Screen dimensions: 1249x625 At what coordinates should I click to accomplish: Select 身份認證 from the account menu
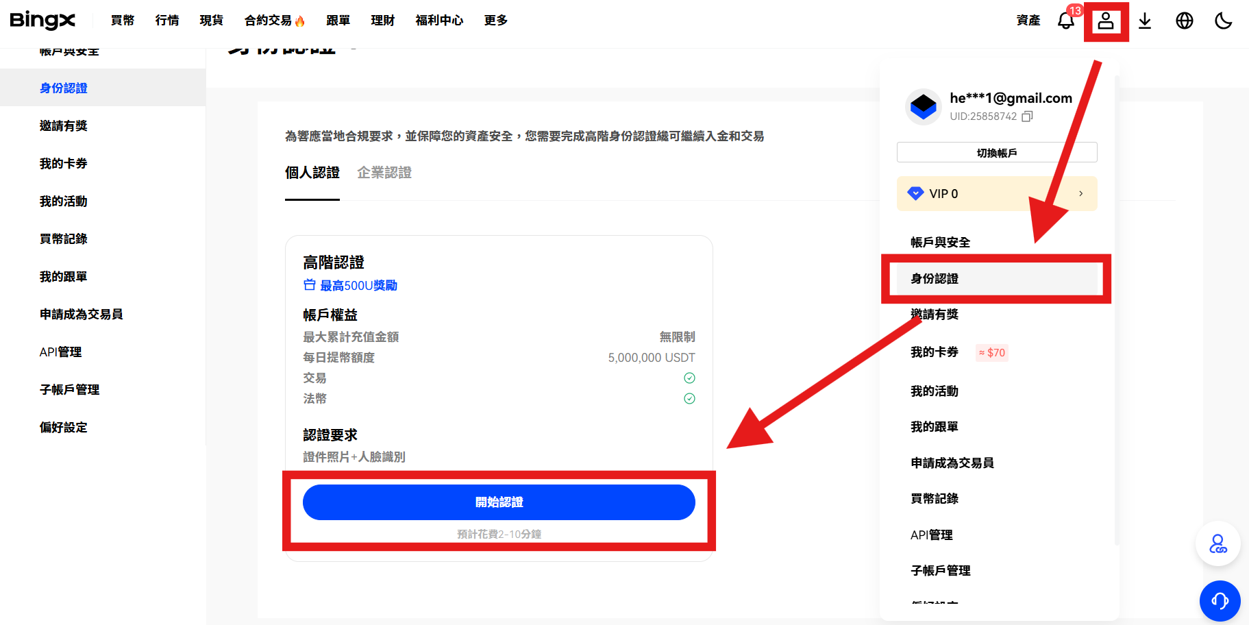click(x=935, y=279)
